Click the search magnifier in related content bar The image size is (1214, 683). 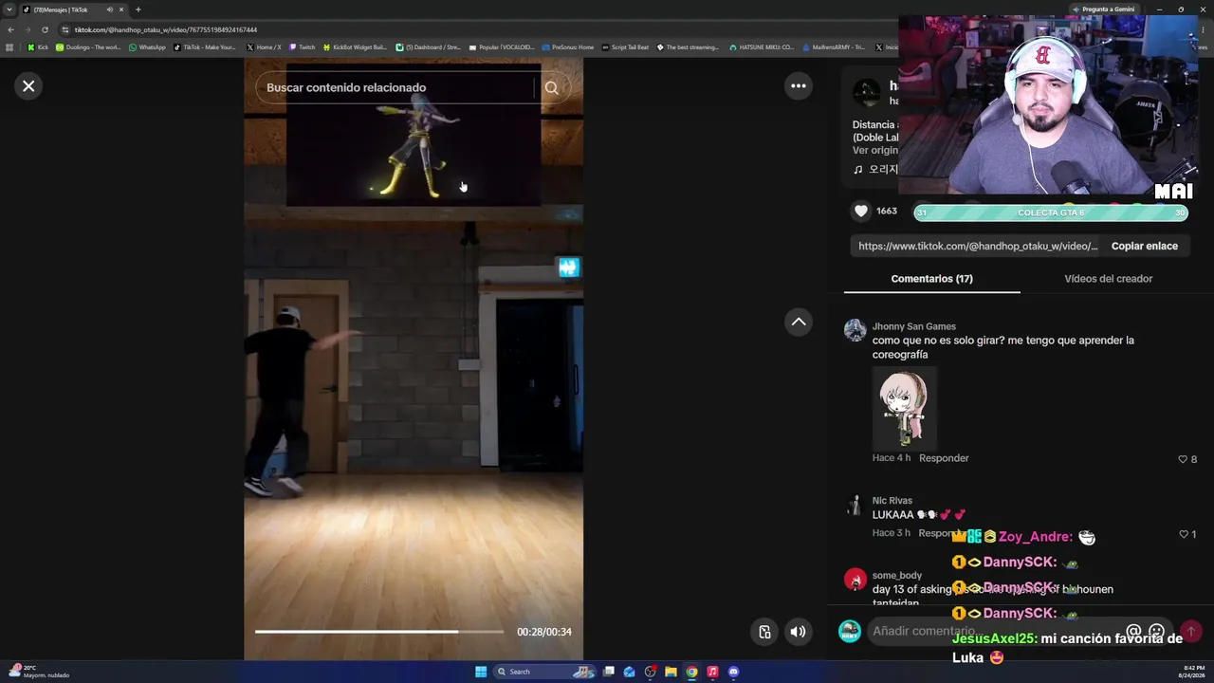coord(551,87)
